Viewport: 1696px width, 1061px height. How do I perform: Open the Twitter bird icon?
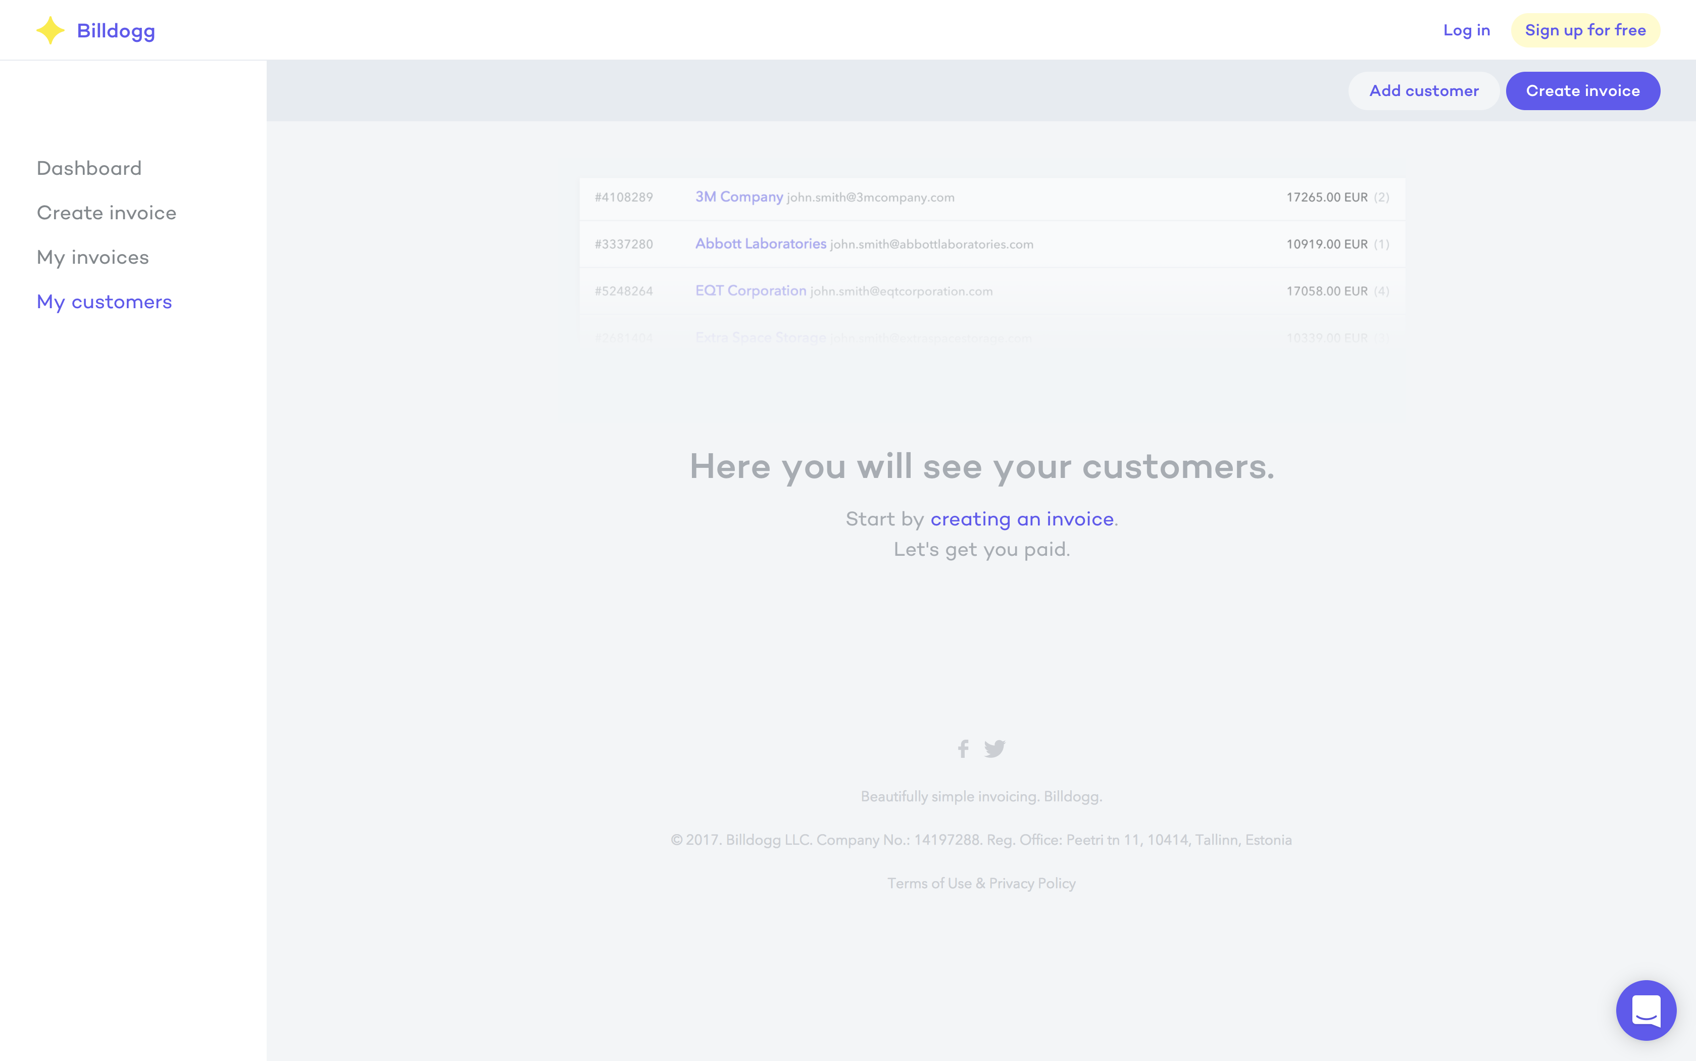click(x=994, y=749)
